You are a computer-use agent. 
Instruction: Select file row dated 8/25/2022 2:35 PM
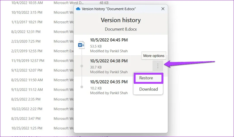coord(42,99)
